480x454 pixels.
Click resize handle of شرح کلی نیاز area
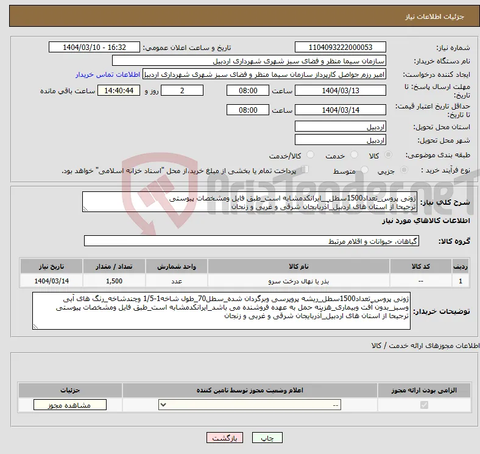[85, 209]
